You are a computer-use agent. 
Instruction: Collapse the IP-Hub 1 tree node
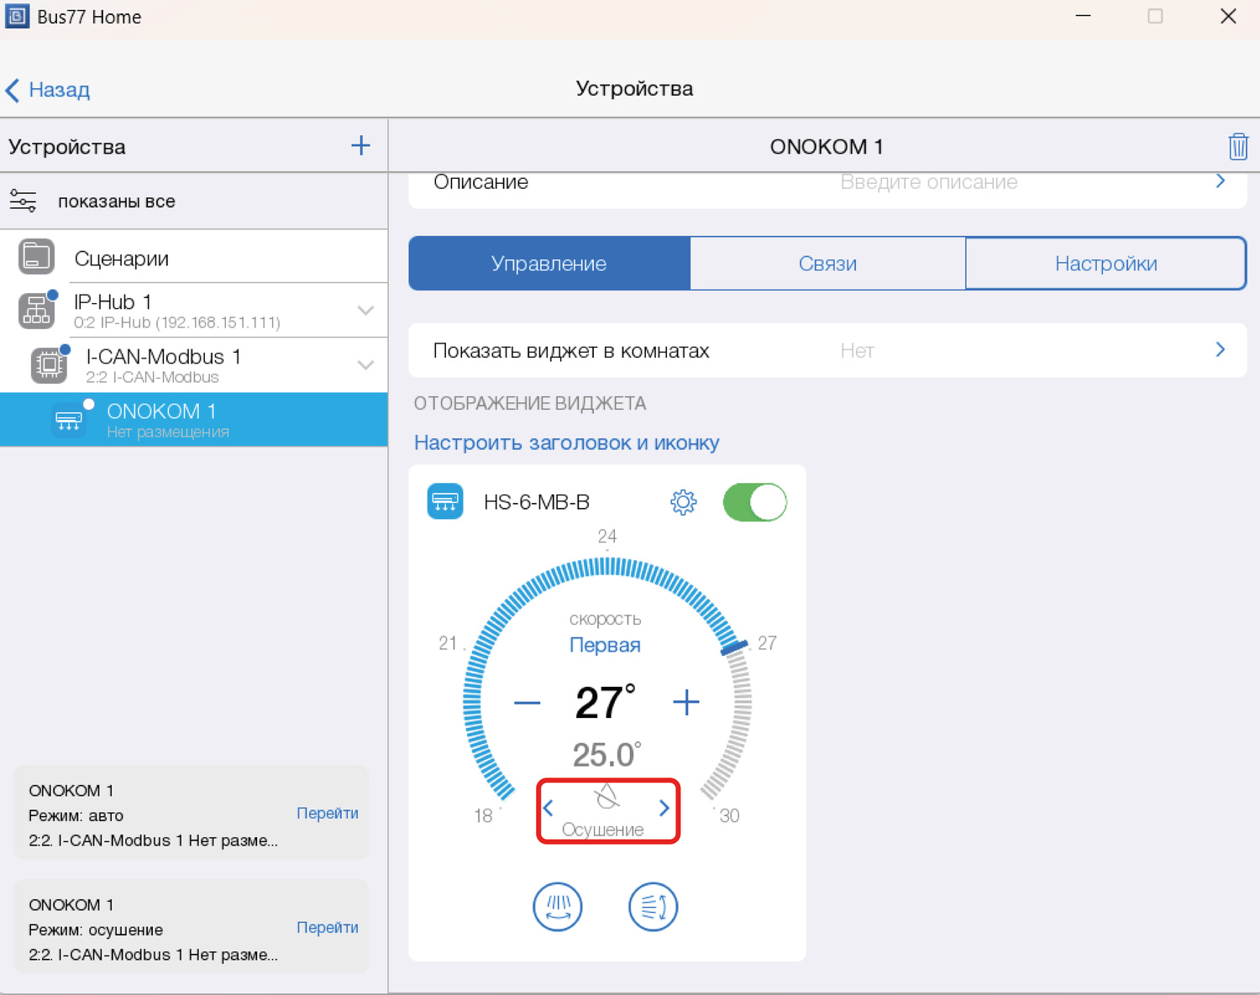coord(365,311)
